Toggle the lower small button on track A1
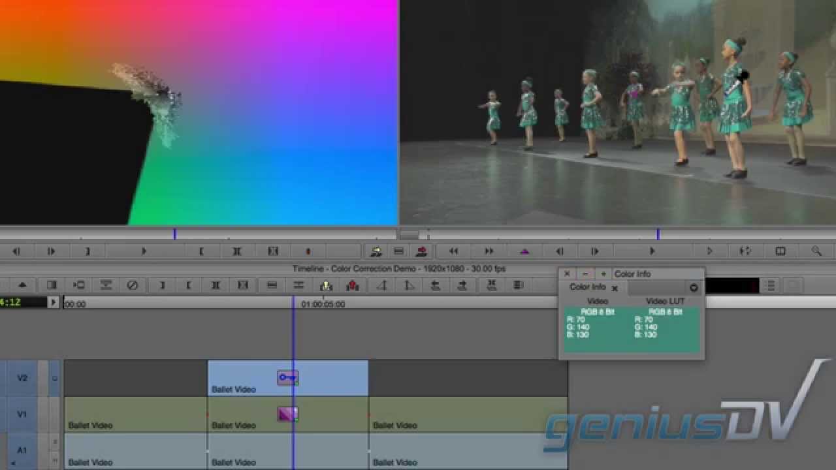 (x=55, y=461)
